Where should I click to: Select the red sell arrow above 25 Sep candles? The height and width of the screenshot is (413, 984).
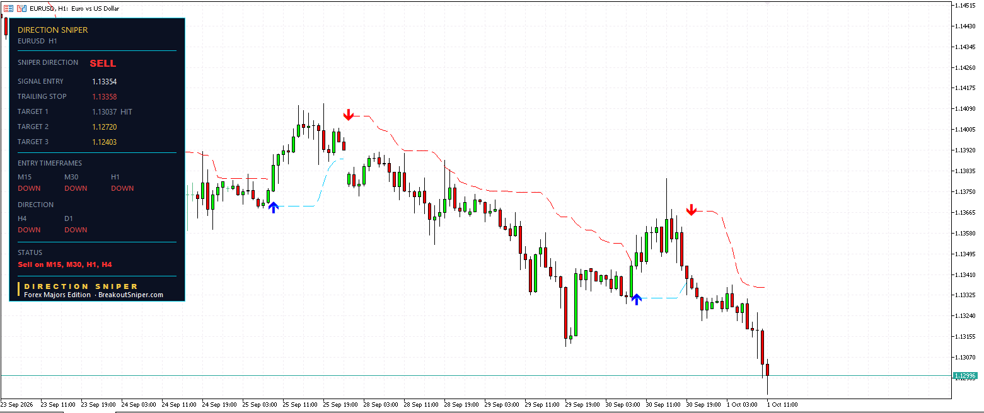349,115
